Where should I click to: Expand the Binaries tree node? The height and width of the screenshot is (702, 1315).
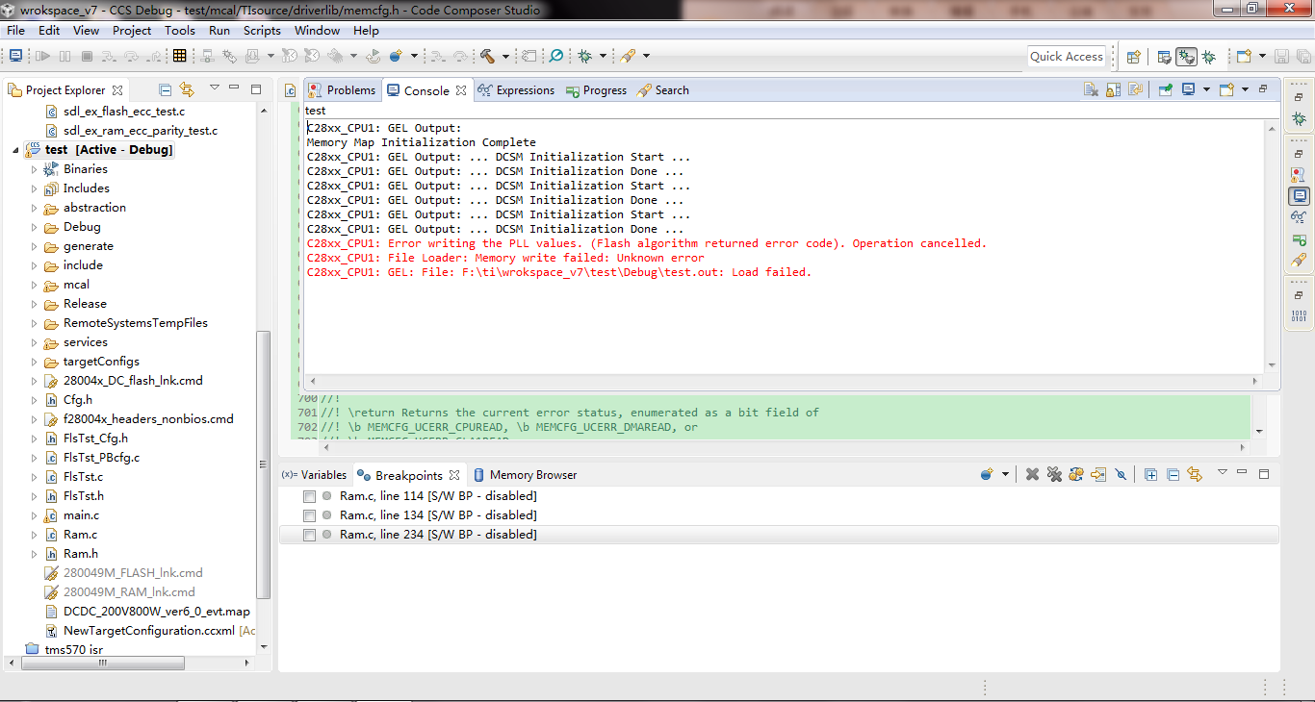click(x=34, y=169)
